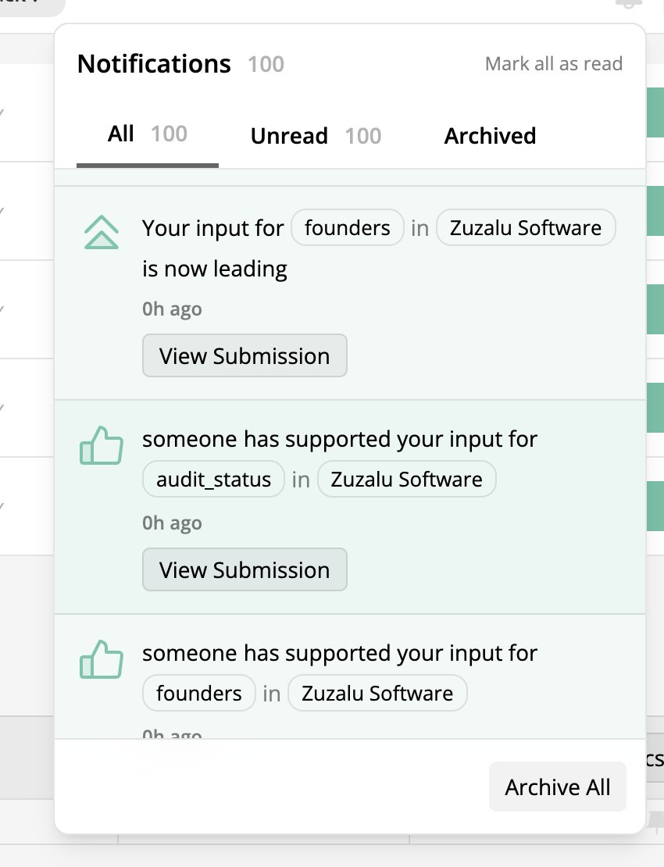
Task: Click Zuzalu Software tag next to audit_status
Action: click(406, 479)
